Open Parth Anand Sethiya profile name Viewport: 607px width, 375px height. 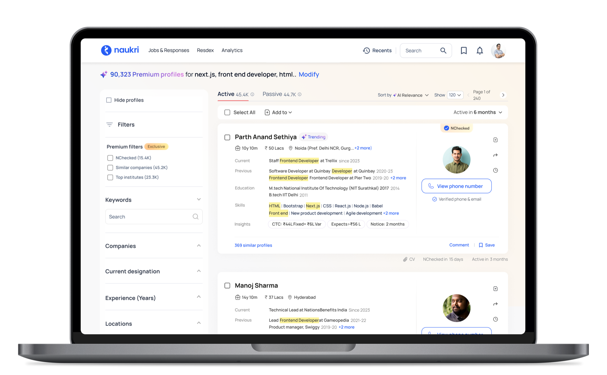coord(266,137)
